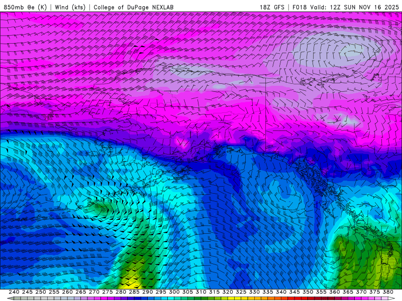The image size is (402, 301).
Task: Click the 345 legend value
Action: (294, 292)
